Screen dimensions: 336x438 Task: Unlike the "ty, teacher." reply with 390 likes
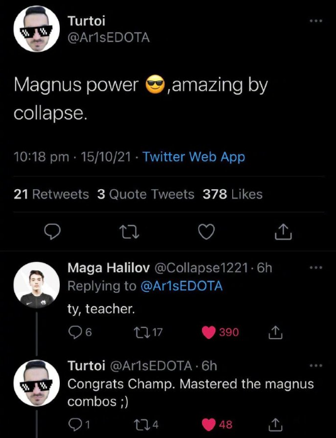click(220, 332)
